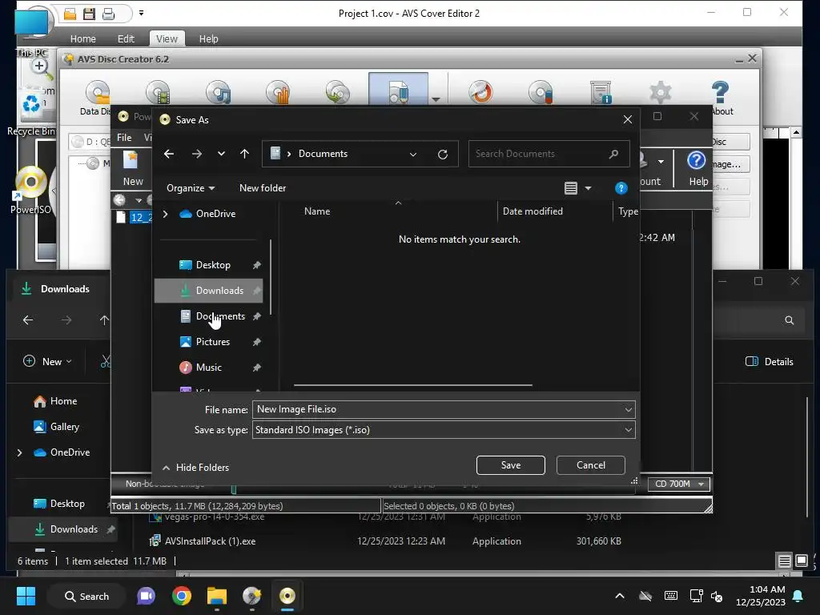This screenshot has width=820, height=615.
Task: Go forward in Save As dialog
Action: coord(197,154)
